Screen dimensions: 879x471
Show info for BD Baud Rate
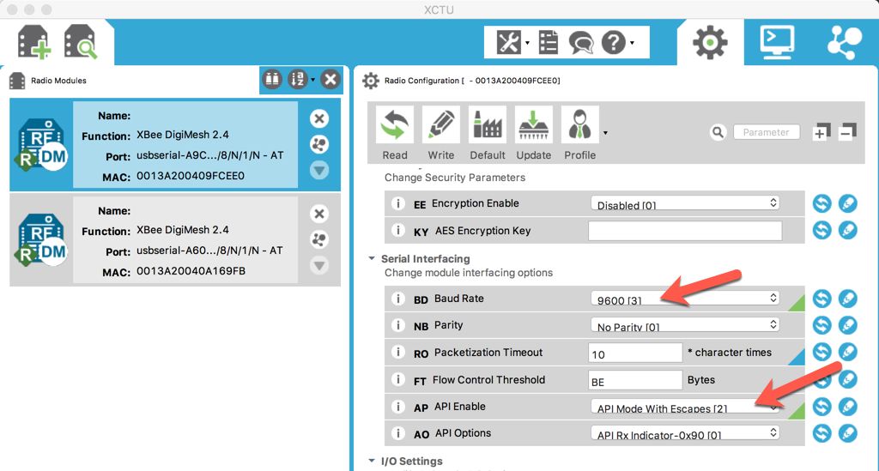(x=398, y=299)
